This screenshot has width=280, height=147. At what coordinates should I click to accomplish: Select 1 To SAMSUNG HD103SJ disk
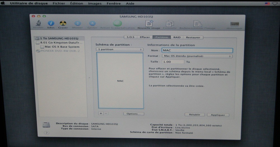(x=59, y=38)
